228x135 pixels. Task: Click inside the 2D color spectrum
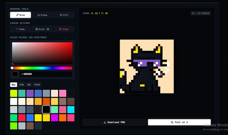(42, 53)
